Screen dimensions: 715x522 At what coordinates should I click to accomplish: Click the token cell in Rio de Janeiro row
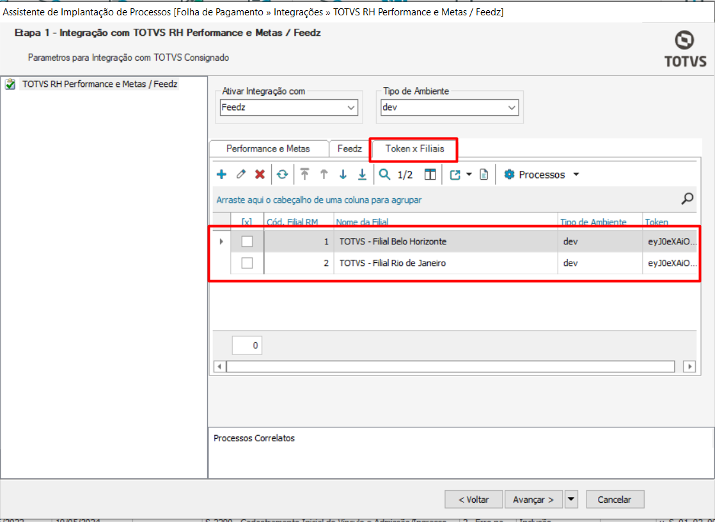coord(670,264)
